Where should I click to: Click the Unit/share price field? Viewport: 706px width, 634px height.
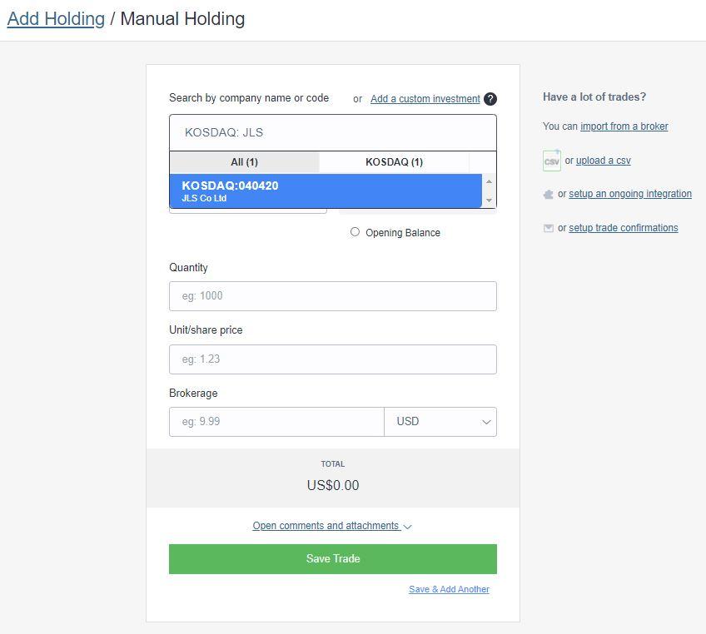[332, 359]
